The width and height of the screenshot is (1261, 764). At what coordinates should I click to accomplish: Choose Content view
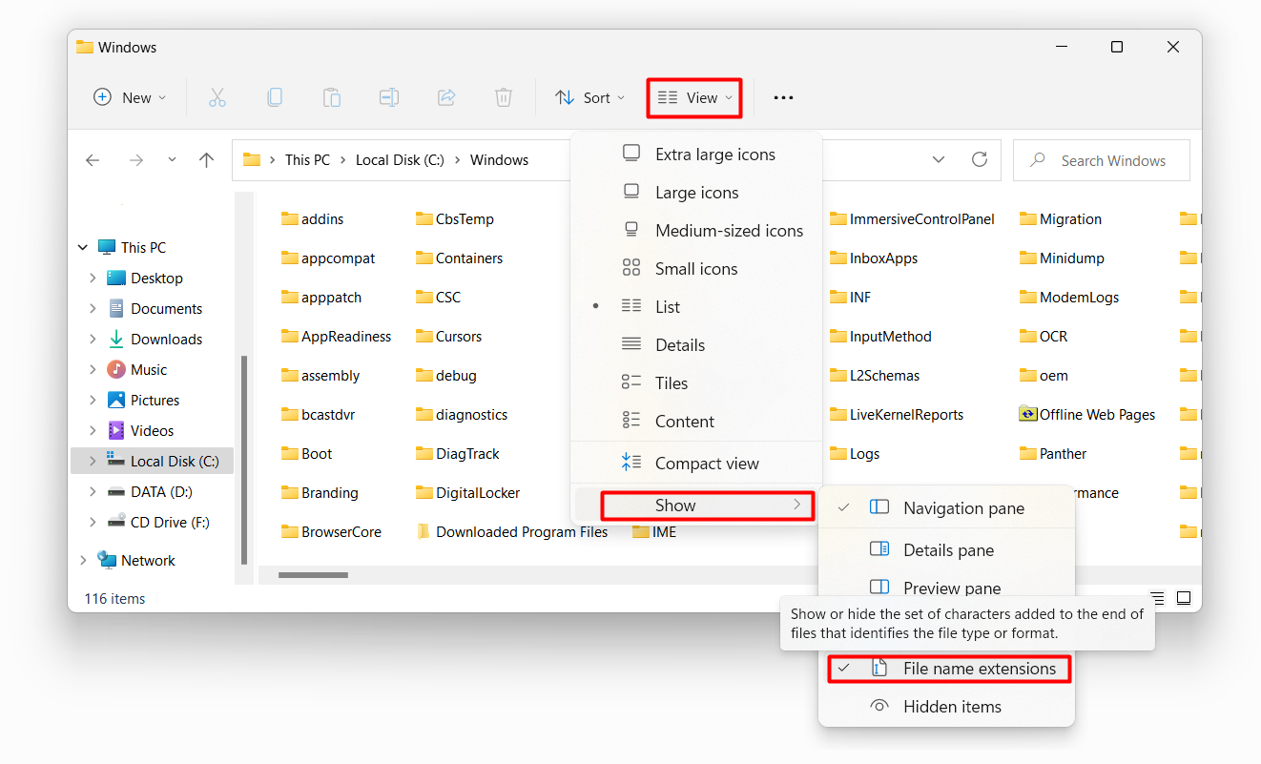point(696,422)
